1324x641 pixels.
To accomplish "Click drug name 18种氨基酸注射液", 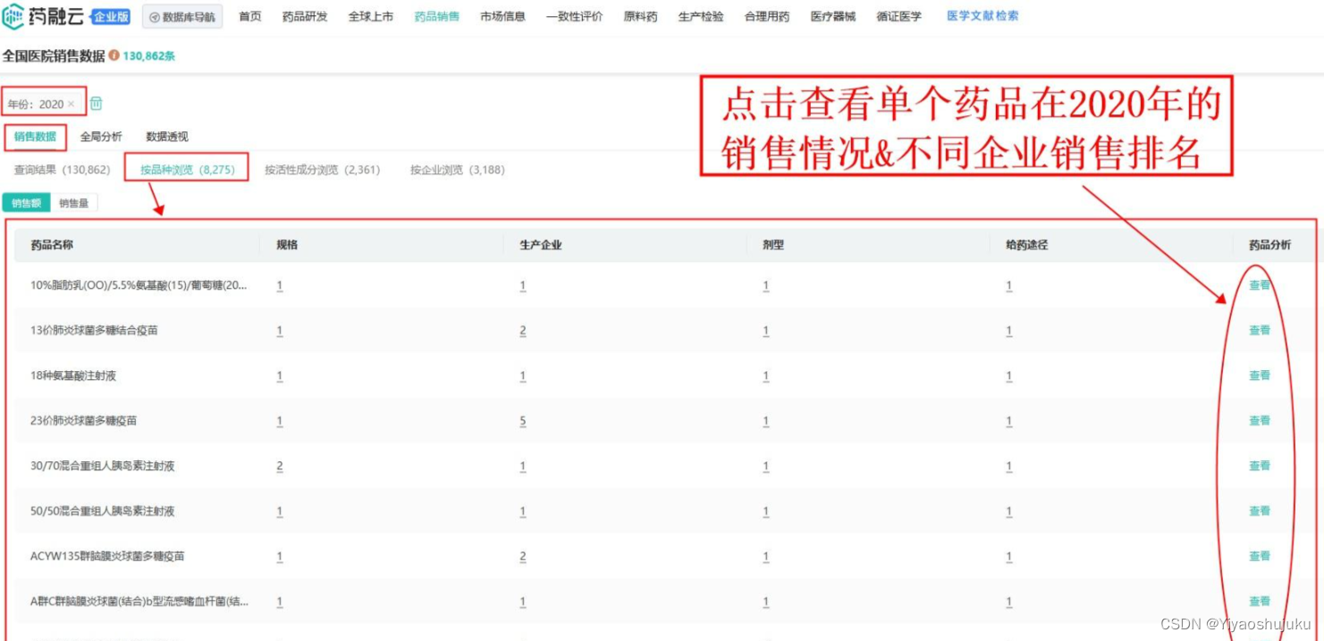I will point(73,375).
